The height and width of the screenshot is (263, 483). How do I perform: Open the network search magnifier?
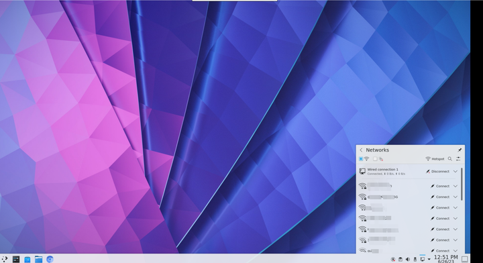[x=450, y=159]
